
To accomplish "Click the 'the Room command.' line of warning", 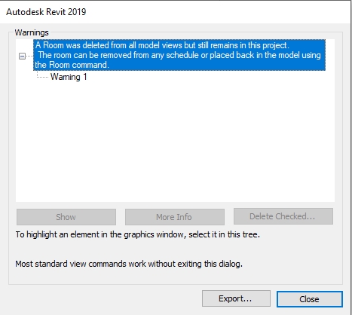I will click(72, 65).
